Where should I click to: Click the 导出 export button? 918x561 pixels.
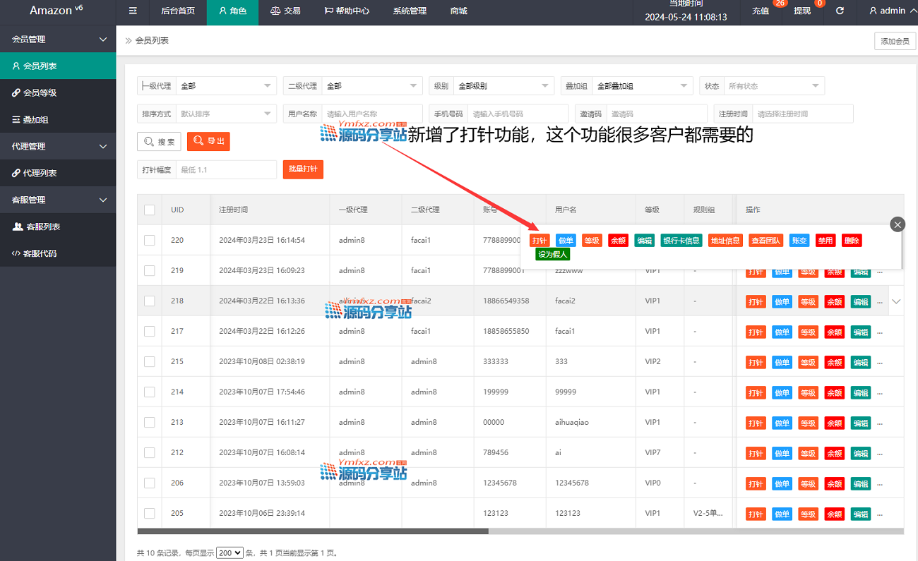tap(208, 142)
